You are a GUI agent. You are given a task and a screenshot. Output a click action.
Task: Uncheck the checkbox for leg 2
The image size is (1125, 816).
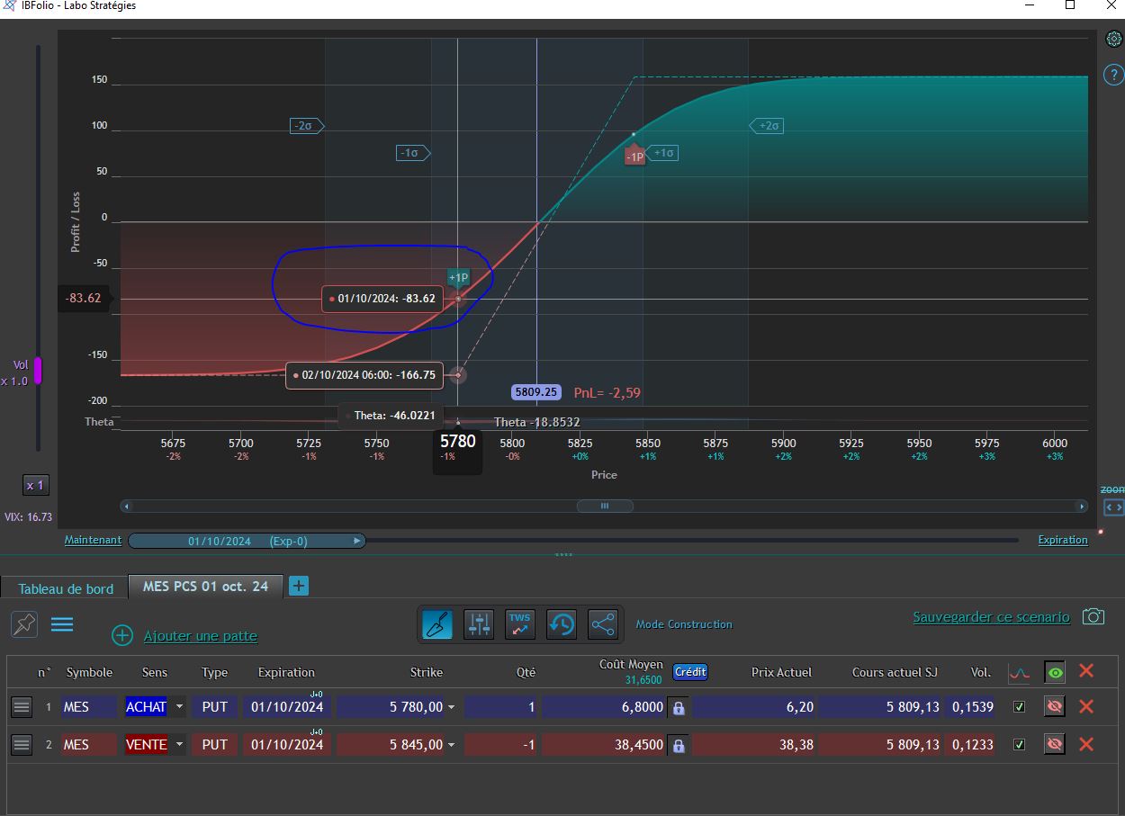click(x=1019, y=745)
